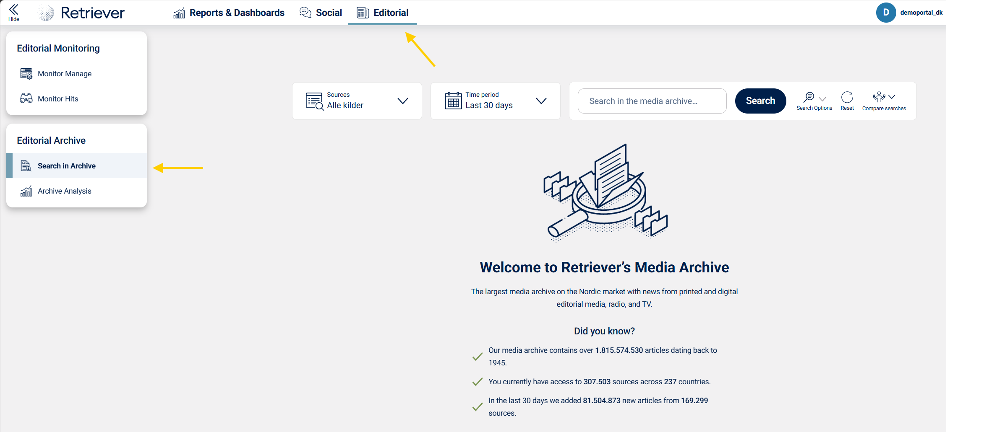The width and height of the screenshot is (997, 432).
Task: Click the 1.815.574.530 articles figure
Action: [619, 350]
